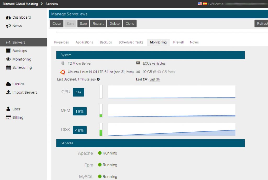Show the Last 24h graph range
Viewport: 268px width, 180px height.
click(x=142, y=79)
